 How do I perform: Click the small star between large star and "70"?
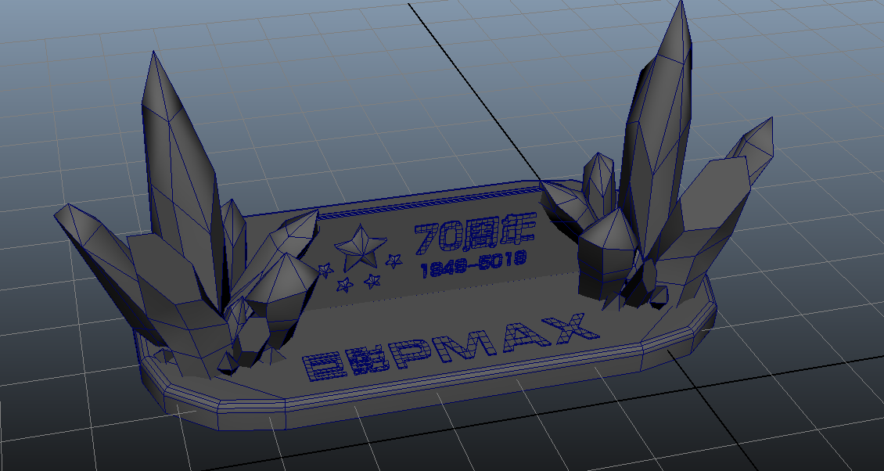tap(393, 261)
